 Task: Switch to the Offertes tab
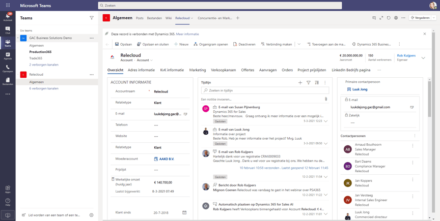tap(248, 70)
